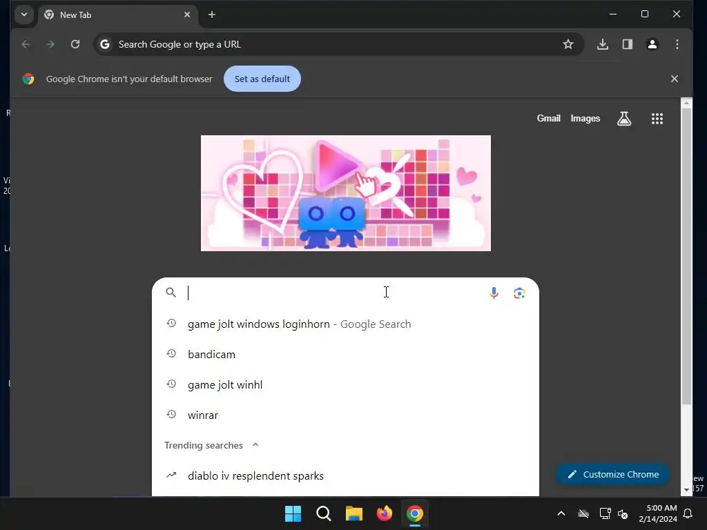Click the scrollbar up arrow
This screenshot has width=707, height=530.
click(686, 104)
